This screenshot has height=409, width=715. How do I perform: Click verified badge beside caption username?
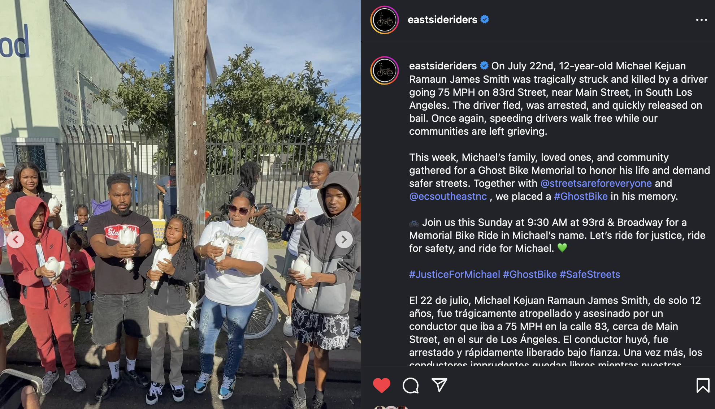point(484,65)
